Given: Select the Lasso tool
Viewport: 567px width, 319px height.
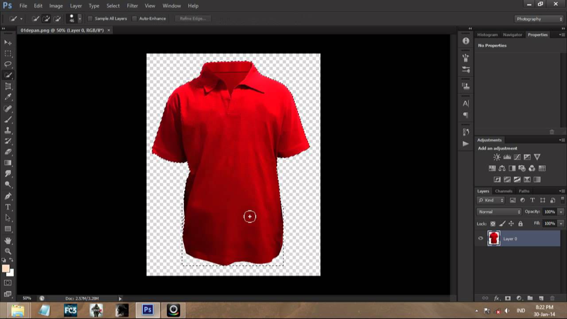Looking at the screenshot, I should (8, 64).
